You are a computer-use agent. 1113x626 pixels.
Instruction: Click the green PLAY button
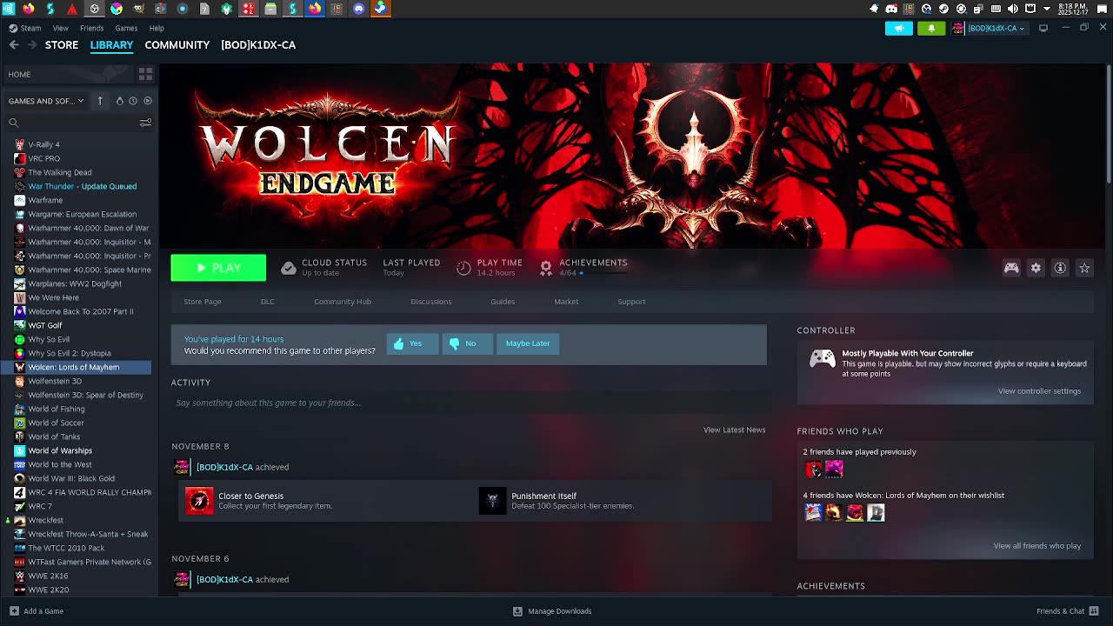[x=218, y=269]
